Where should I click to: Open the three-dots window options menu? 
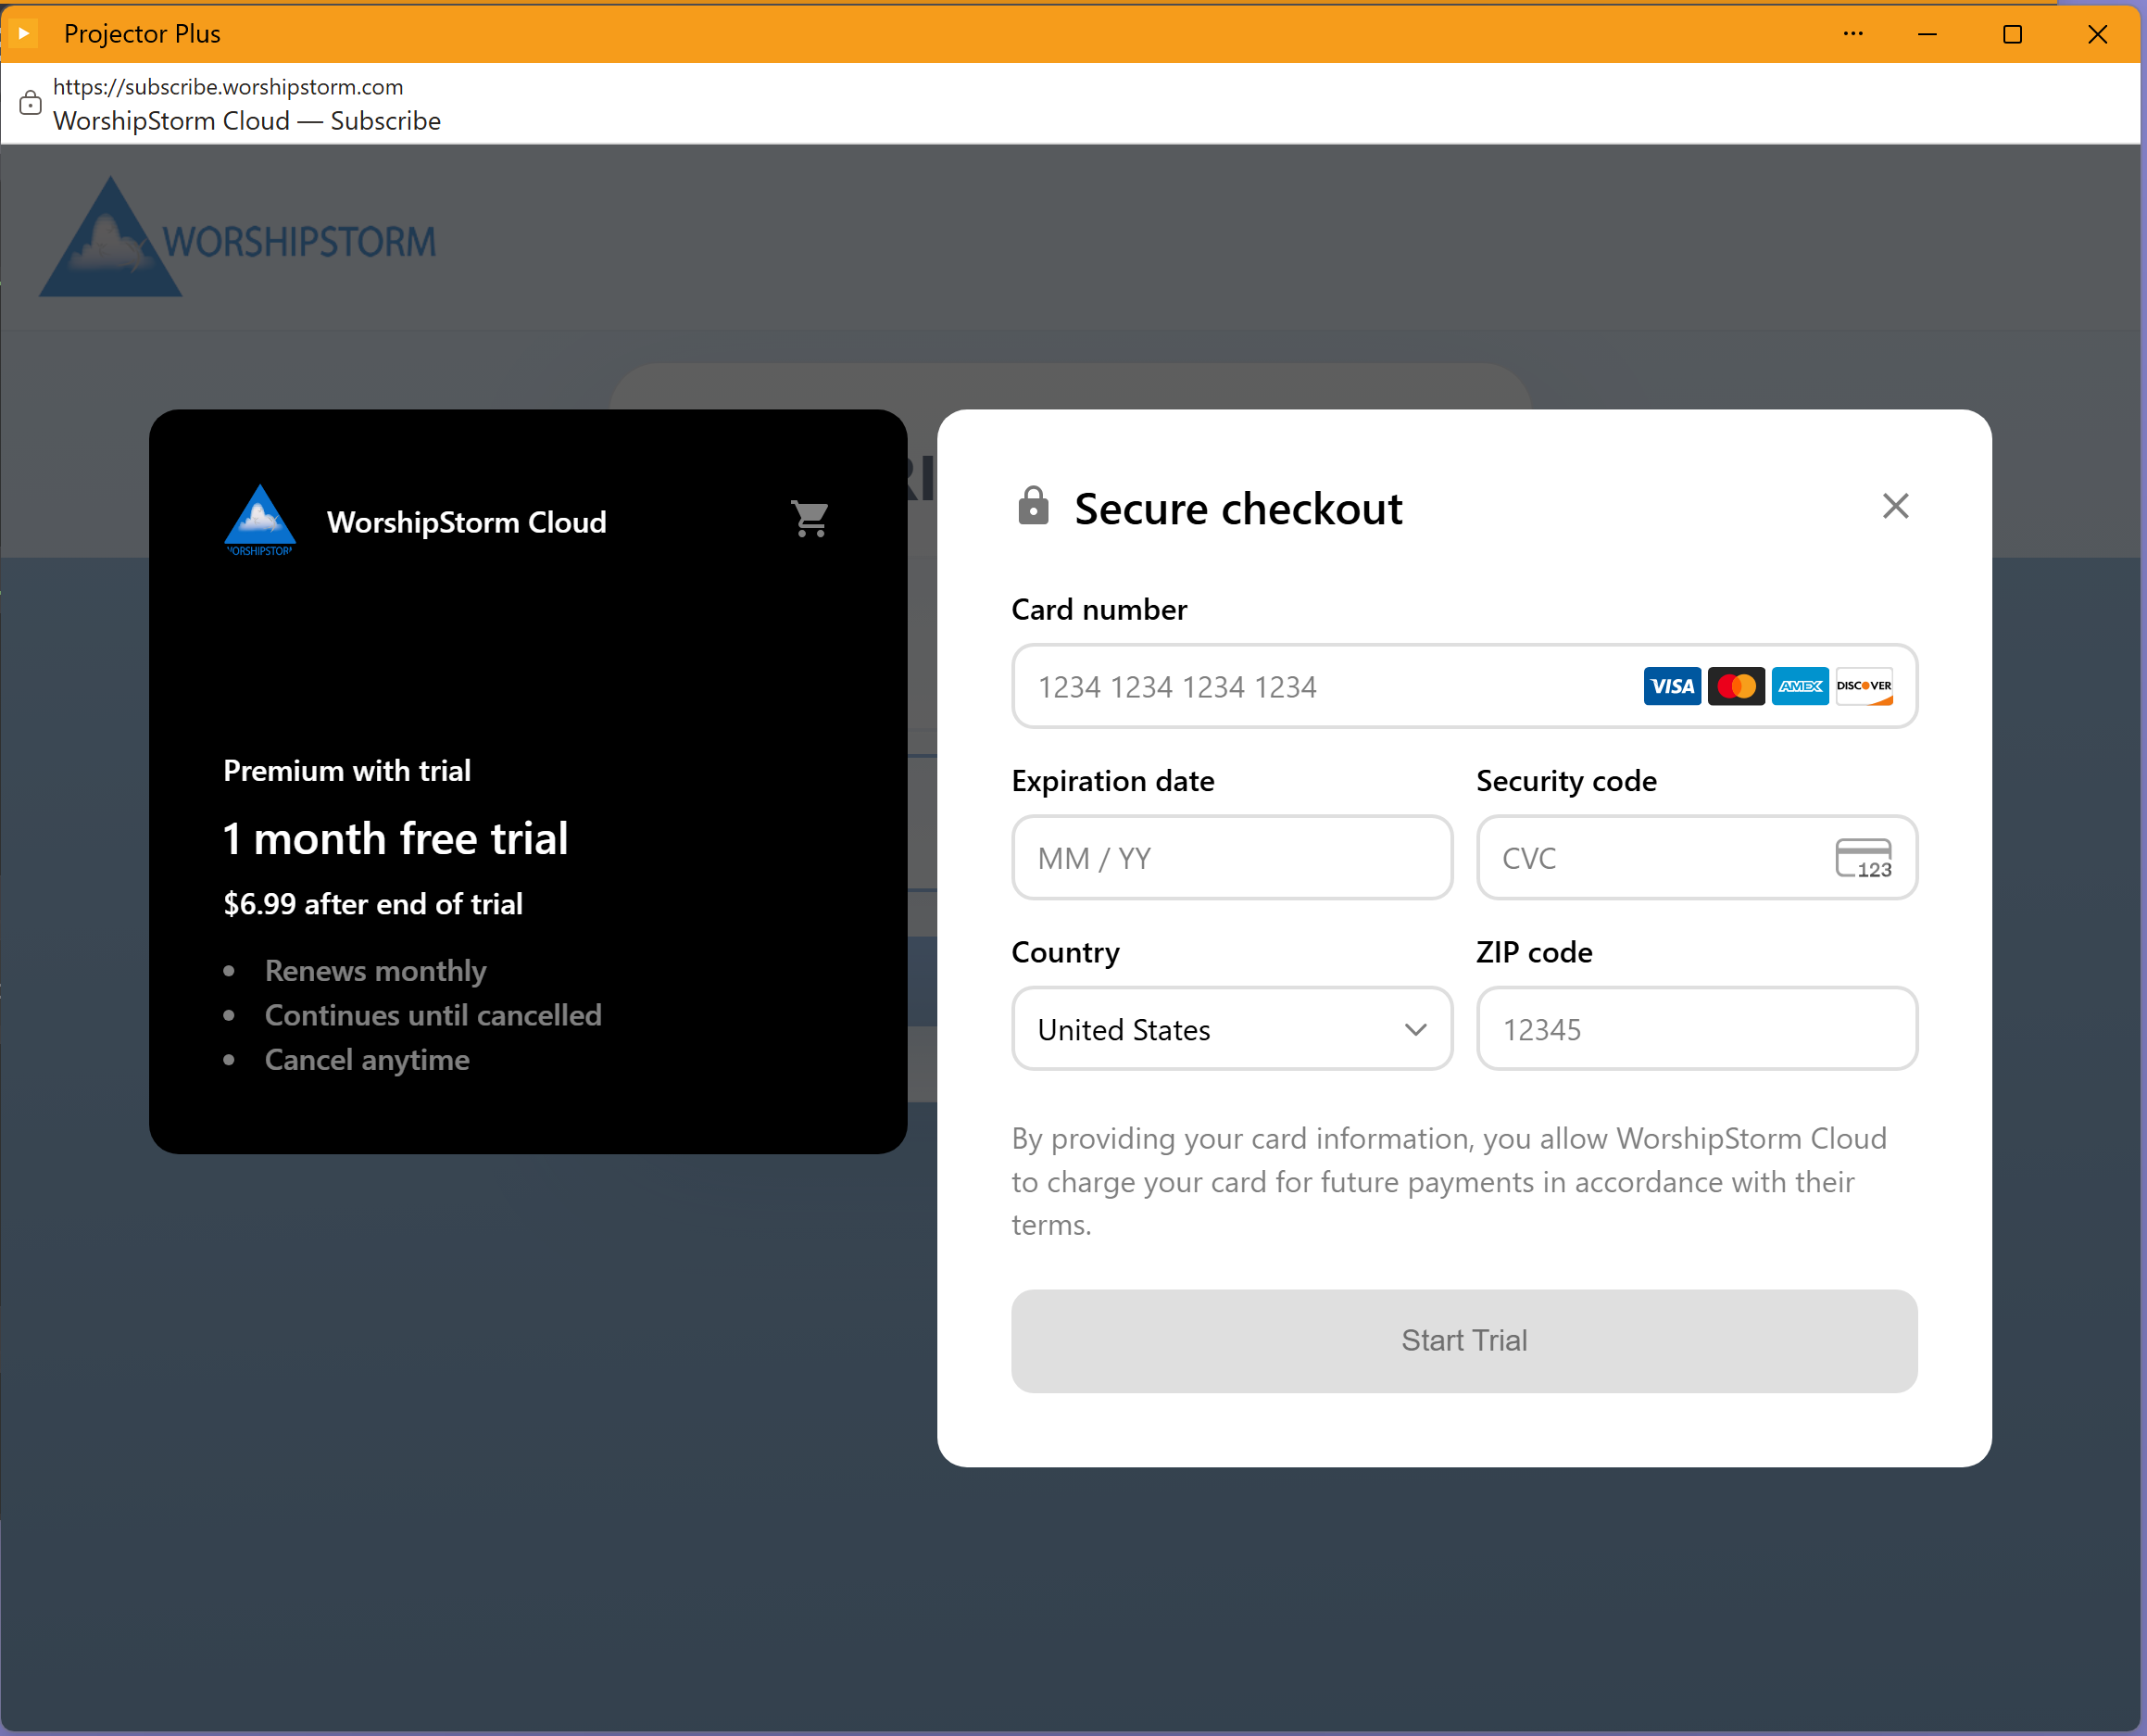(1852, 33)
